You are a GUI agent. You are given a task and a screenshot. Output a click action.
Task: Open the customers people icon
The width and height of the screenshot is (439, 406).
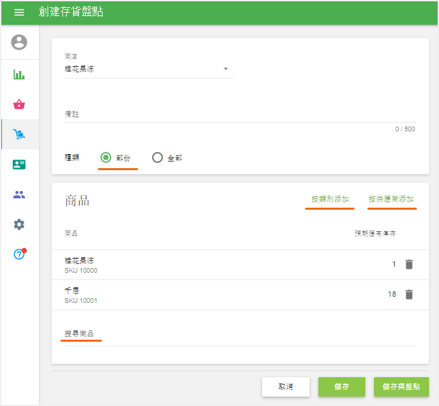coord(19,195)
